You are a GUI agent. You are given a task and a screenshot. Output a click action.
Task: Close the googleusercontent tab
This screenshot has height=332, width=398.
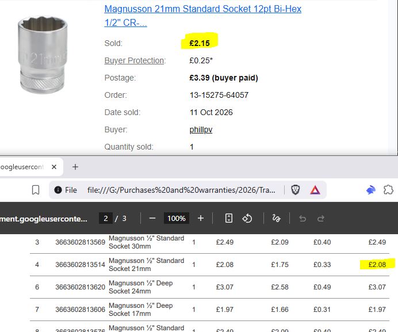pyautogui.click(x=54, y=167)
